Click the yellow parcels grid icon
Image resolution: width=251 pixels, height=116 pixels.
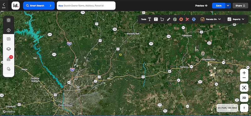click(x=202, y=19)
